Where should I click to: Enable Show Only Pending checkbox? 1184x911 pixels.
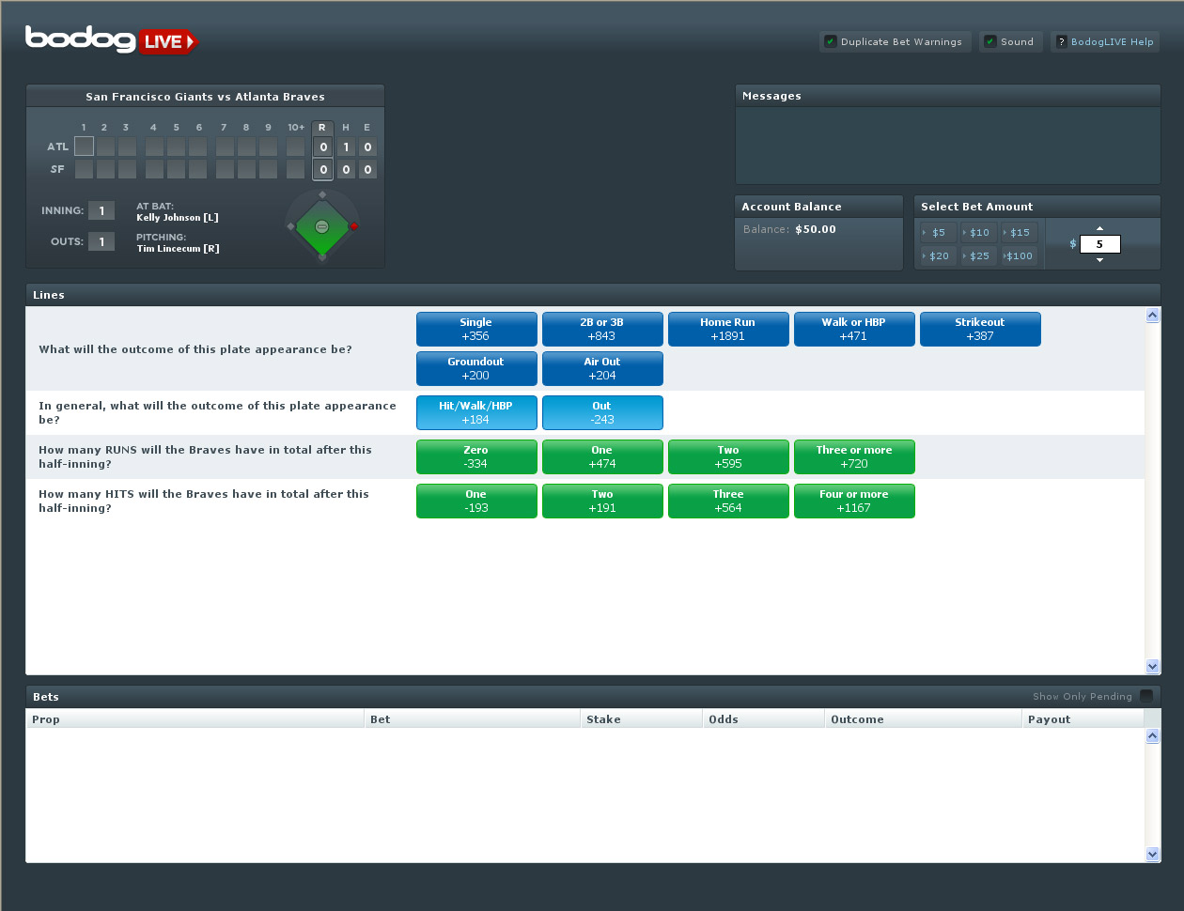click(1146, 696)
